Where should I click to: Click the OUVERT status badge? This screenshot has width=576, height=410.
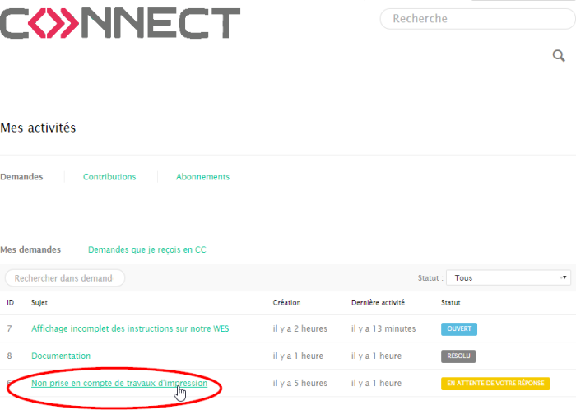pos(459,328)
